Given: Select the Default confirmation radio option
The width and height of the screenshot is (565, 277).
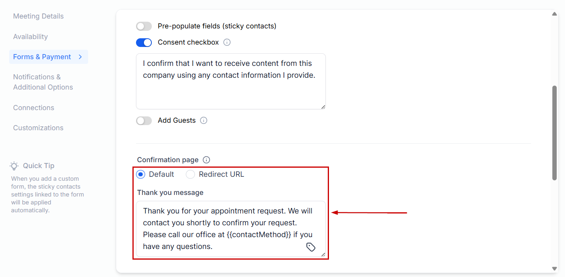Looking at the screenshot, I should (141, 174).
